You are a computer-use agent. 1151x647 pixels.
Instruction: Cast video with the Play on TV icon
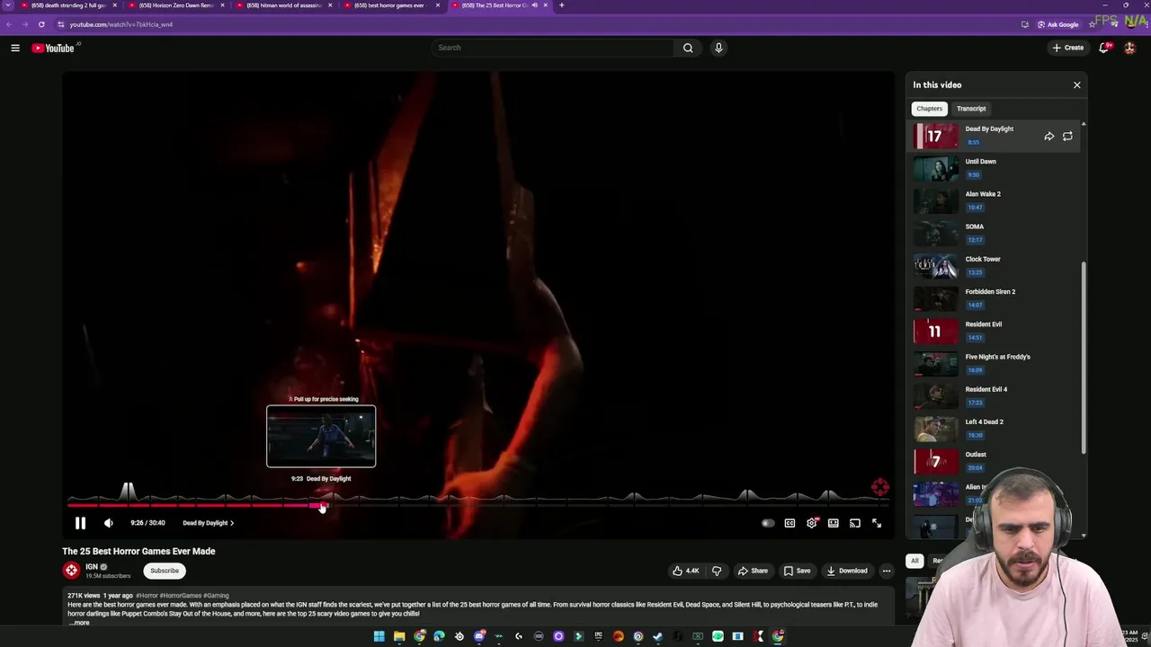pos(855,523)
